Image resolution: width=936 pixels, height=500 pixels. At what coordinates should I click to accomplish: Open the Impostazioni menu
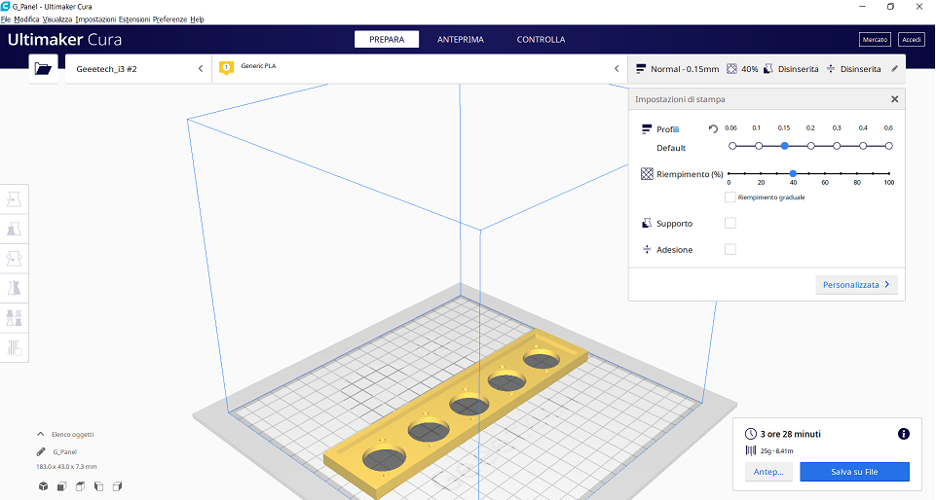[x=95, y=19]
